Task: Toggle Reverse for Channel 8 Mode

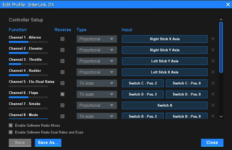Action: (x=62, y=116)
